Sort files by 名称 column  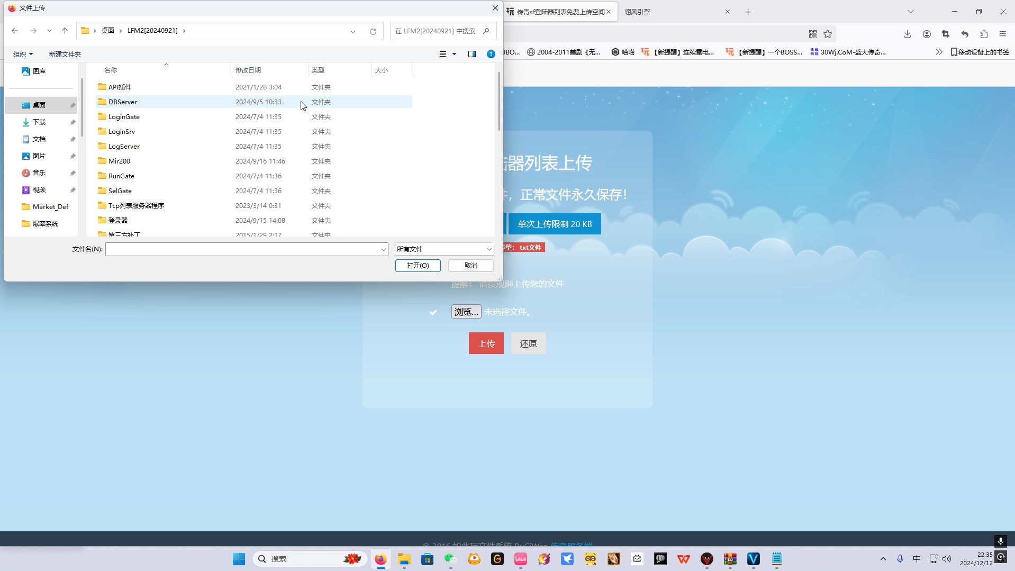(x=111, y=70)
